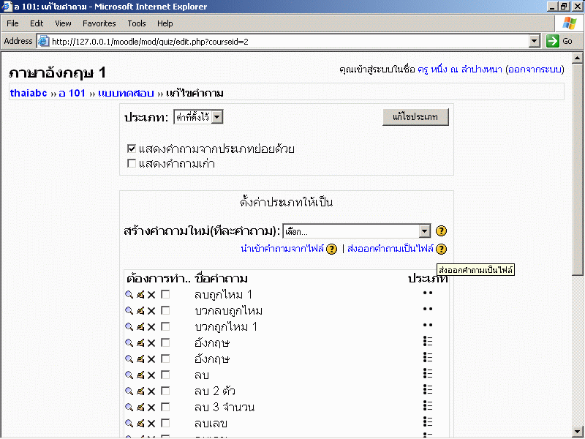Screen dimensions: 585x439
Task: Click help icon next to import questions link
Action: pos(332,249)
